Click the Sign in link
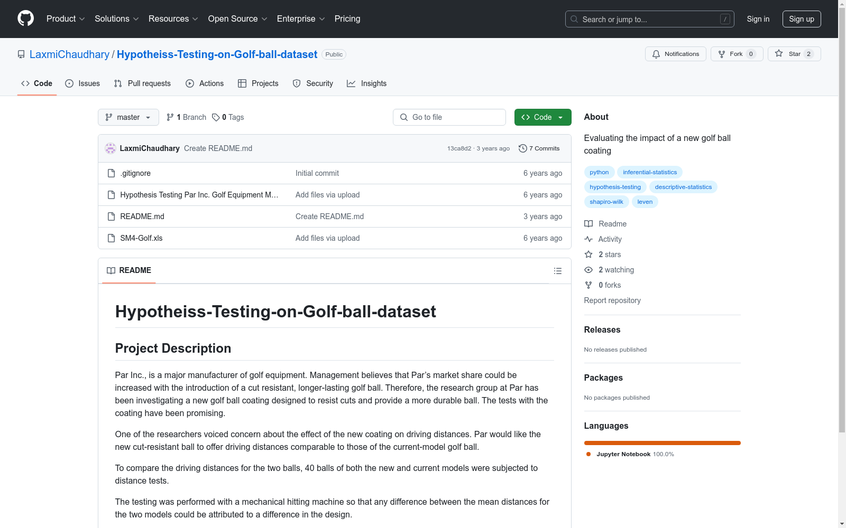 758,19
